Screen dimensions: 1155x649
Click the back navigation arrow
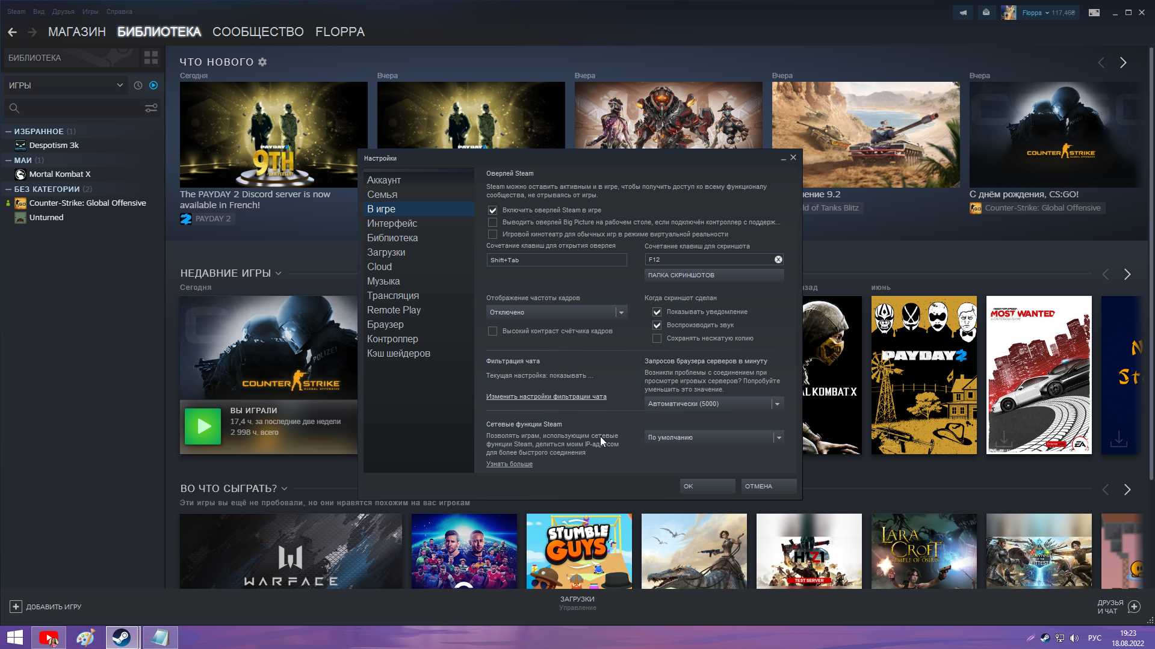click(x=12, y=32)
